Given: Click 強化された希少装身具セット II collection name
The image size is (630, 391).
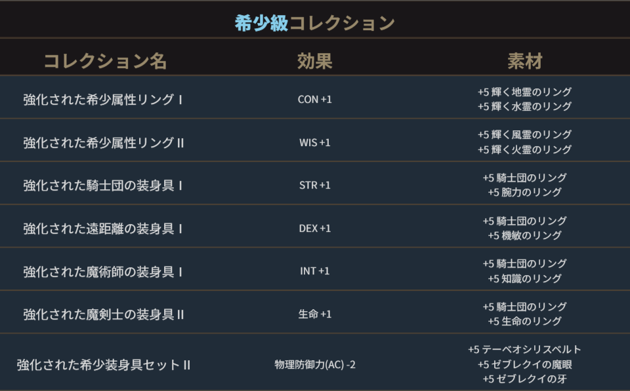Looking at the screenshot, I should (104, 364).
